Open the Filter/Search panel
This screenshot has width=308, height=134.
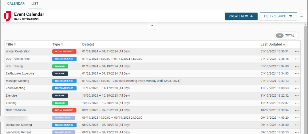point(278,16)
